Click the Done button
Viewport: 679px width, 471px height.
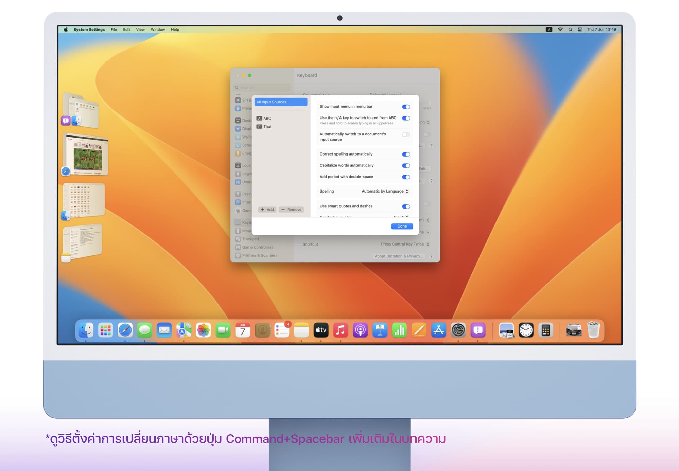click(x=402, y=226)
